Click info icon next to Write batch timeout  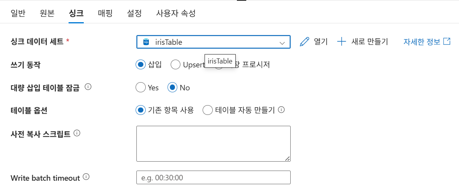pyautogui.click(x=86, y=177)
